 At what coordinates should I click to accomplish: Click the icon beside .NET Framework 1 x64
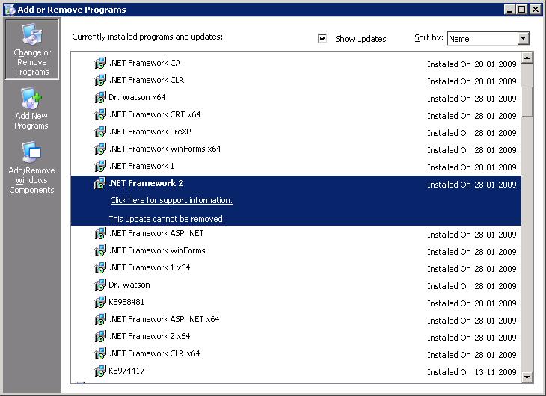(100, 267)
